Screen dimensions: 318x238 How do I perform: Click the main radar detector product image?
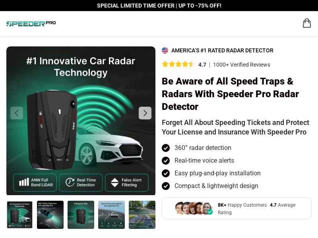(81, 121)
